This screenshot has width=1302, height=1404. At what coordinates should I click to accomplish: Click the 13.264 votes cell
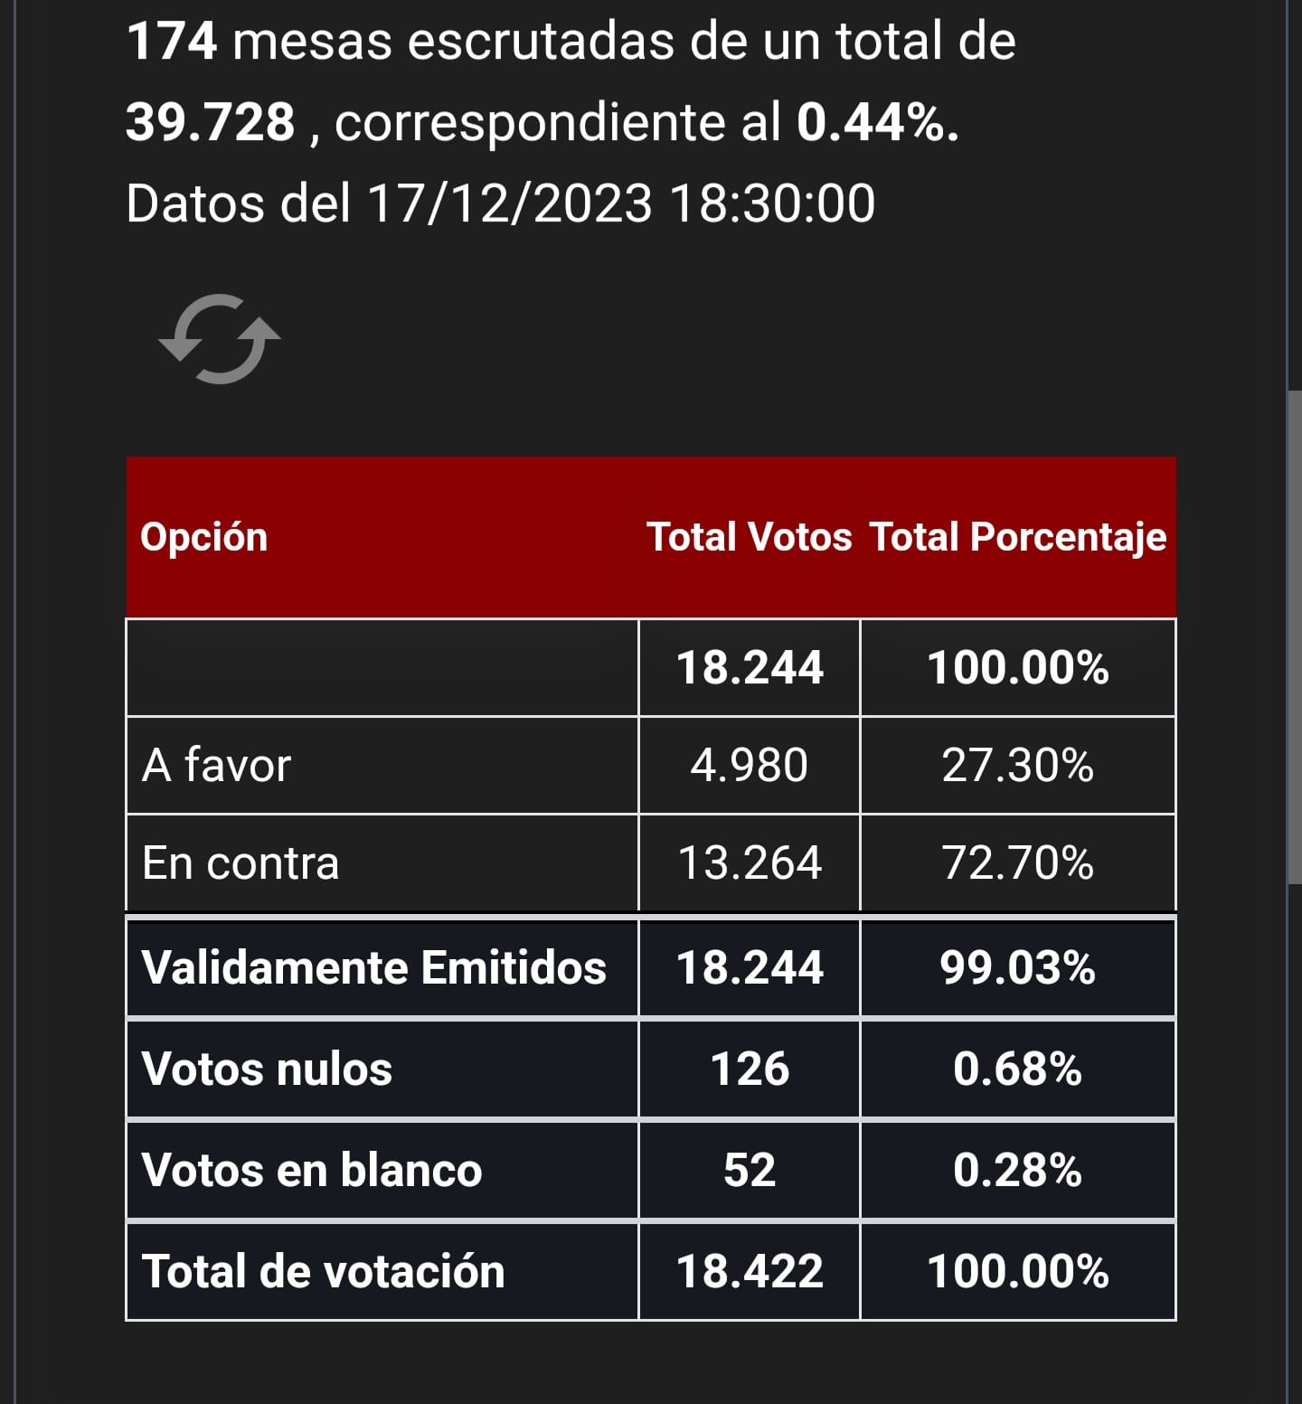(x=750, y=862)
